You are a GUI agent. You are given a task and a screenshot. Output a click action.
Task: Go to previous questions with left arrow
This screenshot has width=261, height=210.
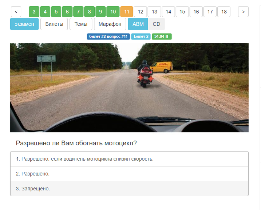tap(16, 12)
